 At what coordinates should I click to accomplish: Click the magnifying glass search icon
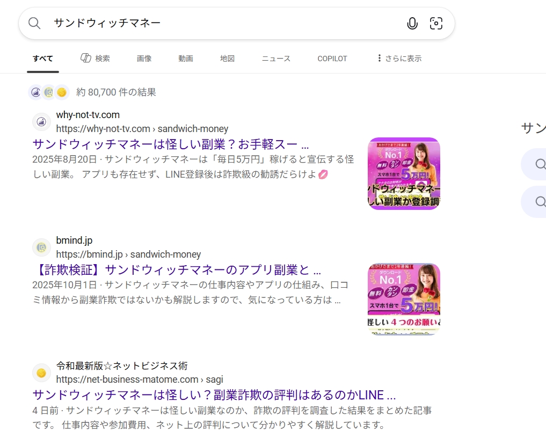click(34, 23)
